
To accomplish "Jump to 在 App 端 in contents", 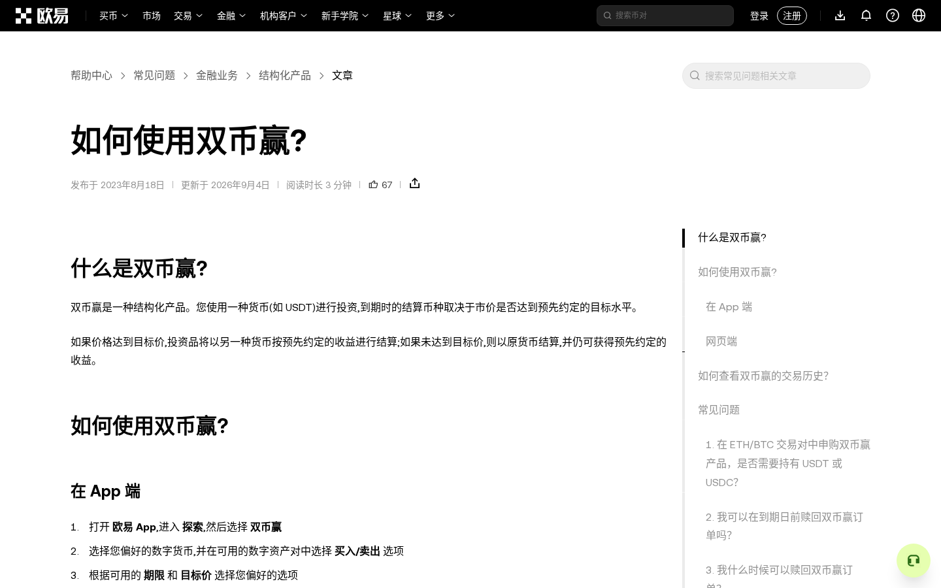I will click(729, 307).
